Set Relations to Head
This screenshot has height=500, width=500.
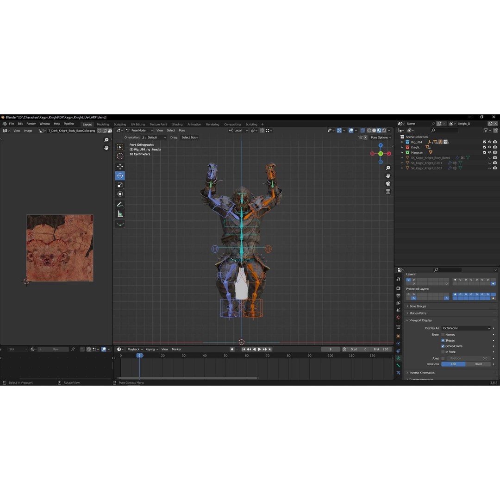pos(478,364)
